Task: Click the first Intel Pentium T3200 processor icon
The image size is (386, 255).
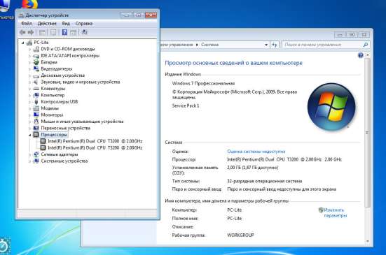Action: coord(43,141)
